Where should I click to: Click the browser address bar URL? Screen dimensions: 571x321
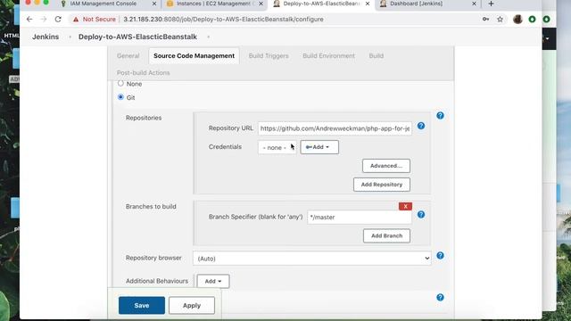click(x=223, y=20)
